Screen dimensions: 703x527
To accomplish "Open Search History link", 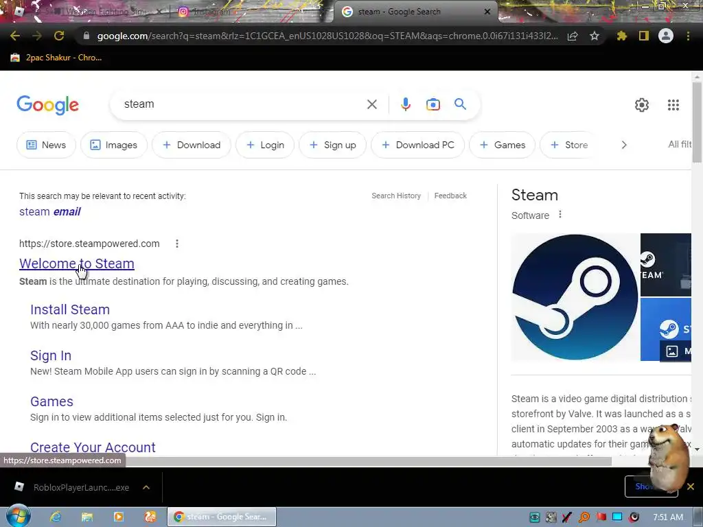I will tap(396, 196).
